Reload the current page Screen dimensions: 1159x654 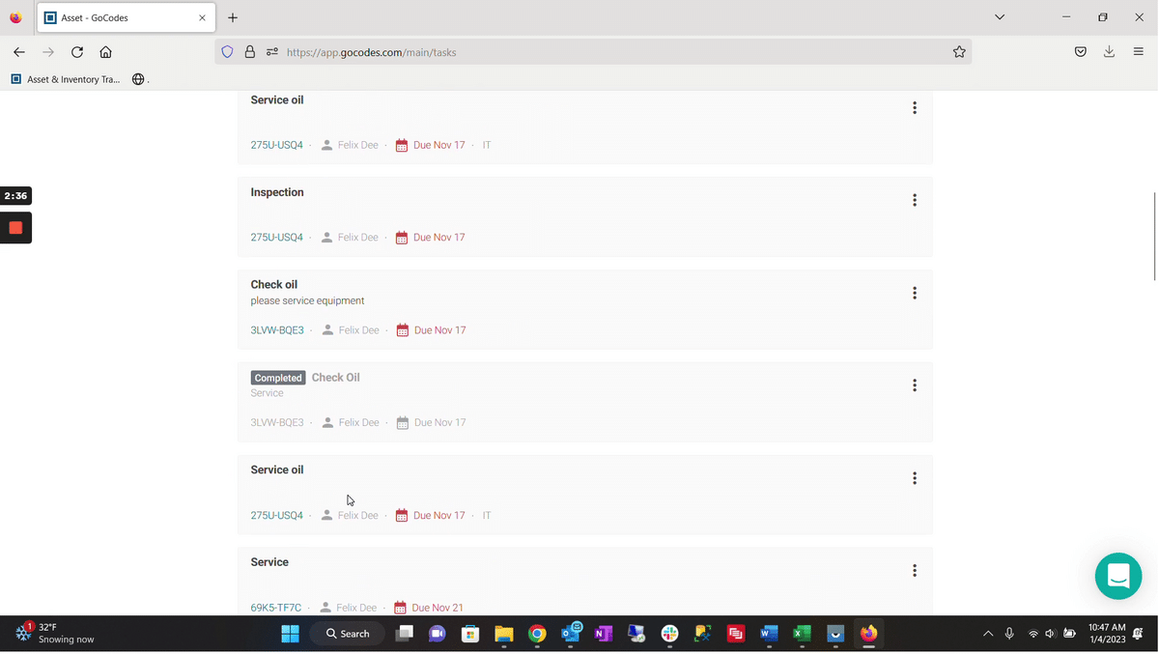(77, 52)
